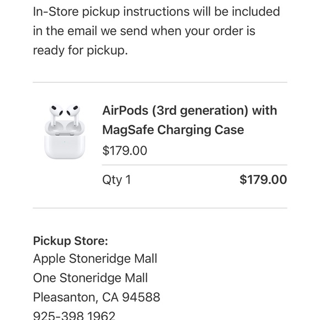Open the AirPods product thumbnail image

65,132
